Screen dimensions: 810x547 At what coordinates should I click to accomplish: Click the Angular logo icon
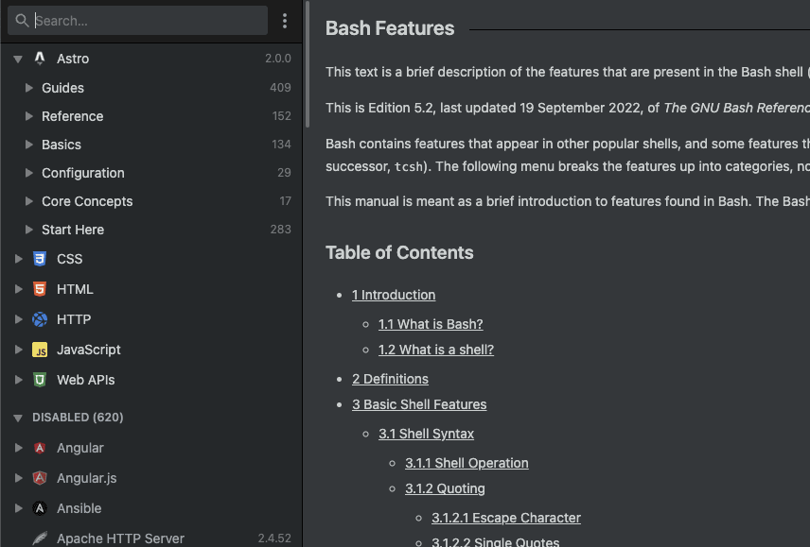pyautogui.click(x=40, y=448)
